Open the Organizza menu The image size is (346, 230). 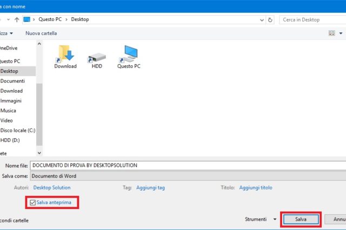pos(6,33)
